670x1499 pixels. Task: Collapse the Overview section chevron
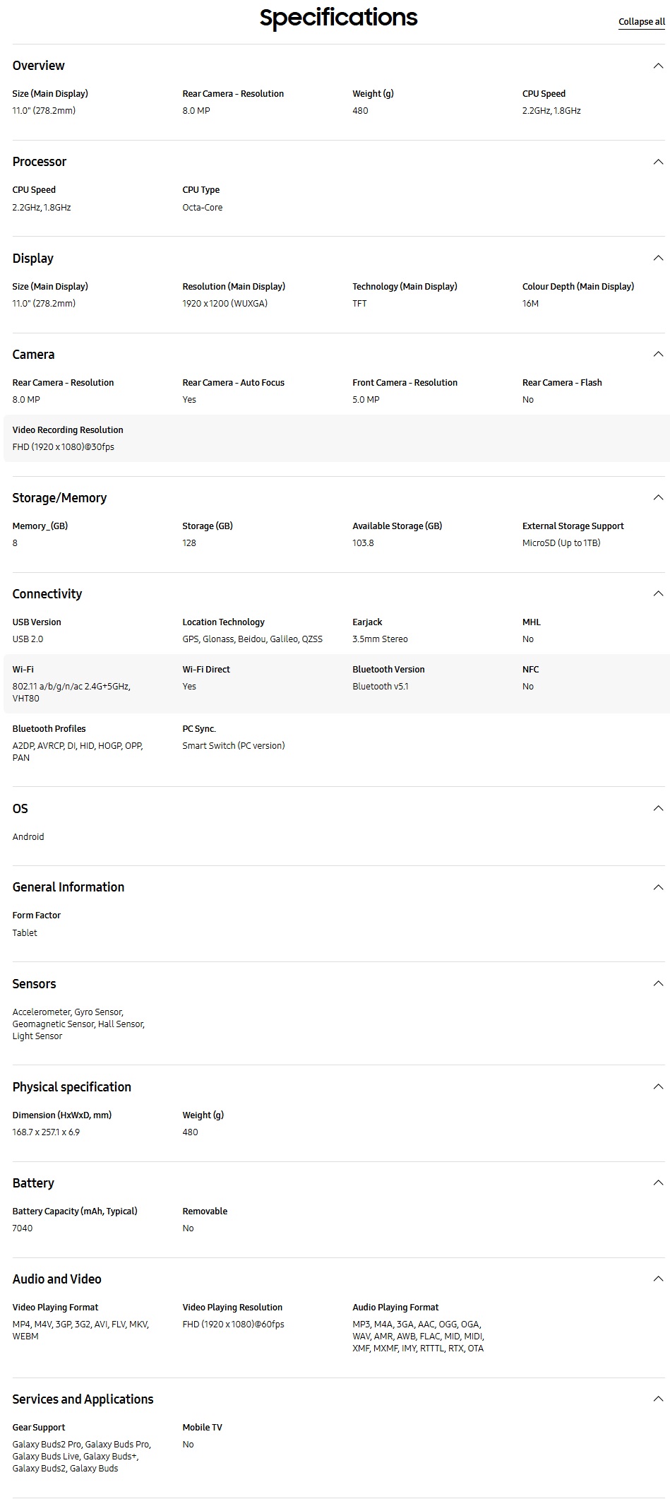(658, 66)
